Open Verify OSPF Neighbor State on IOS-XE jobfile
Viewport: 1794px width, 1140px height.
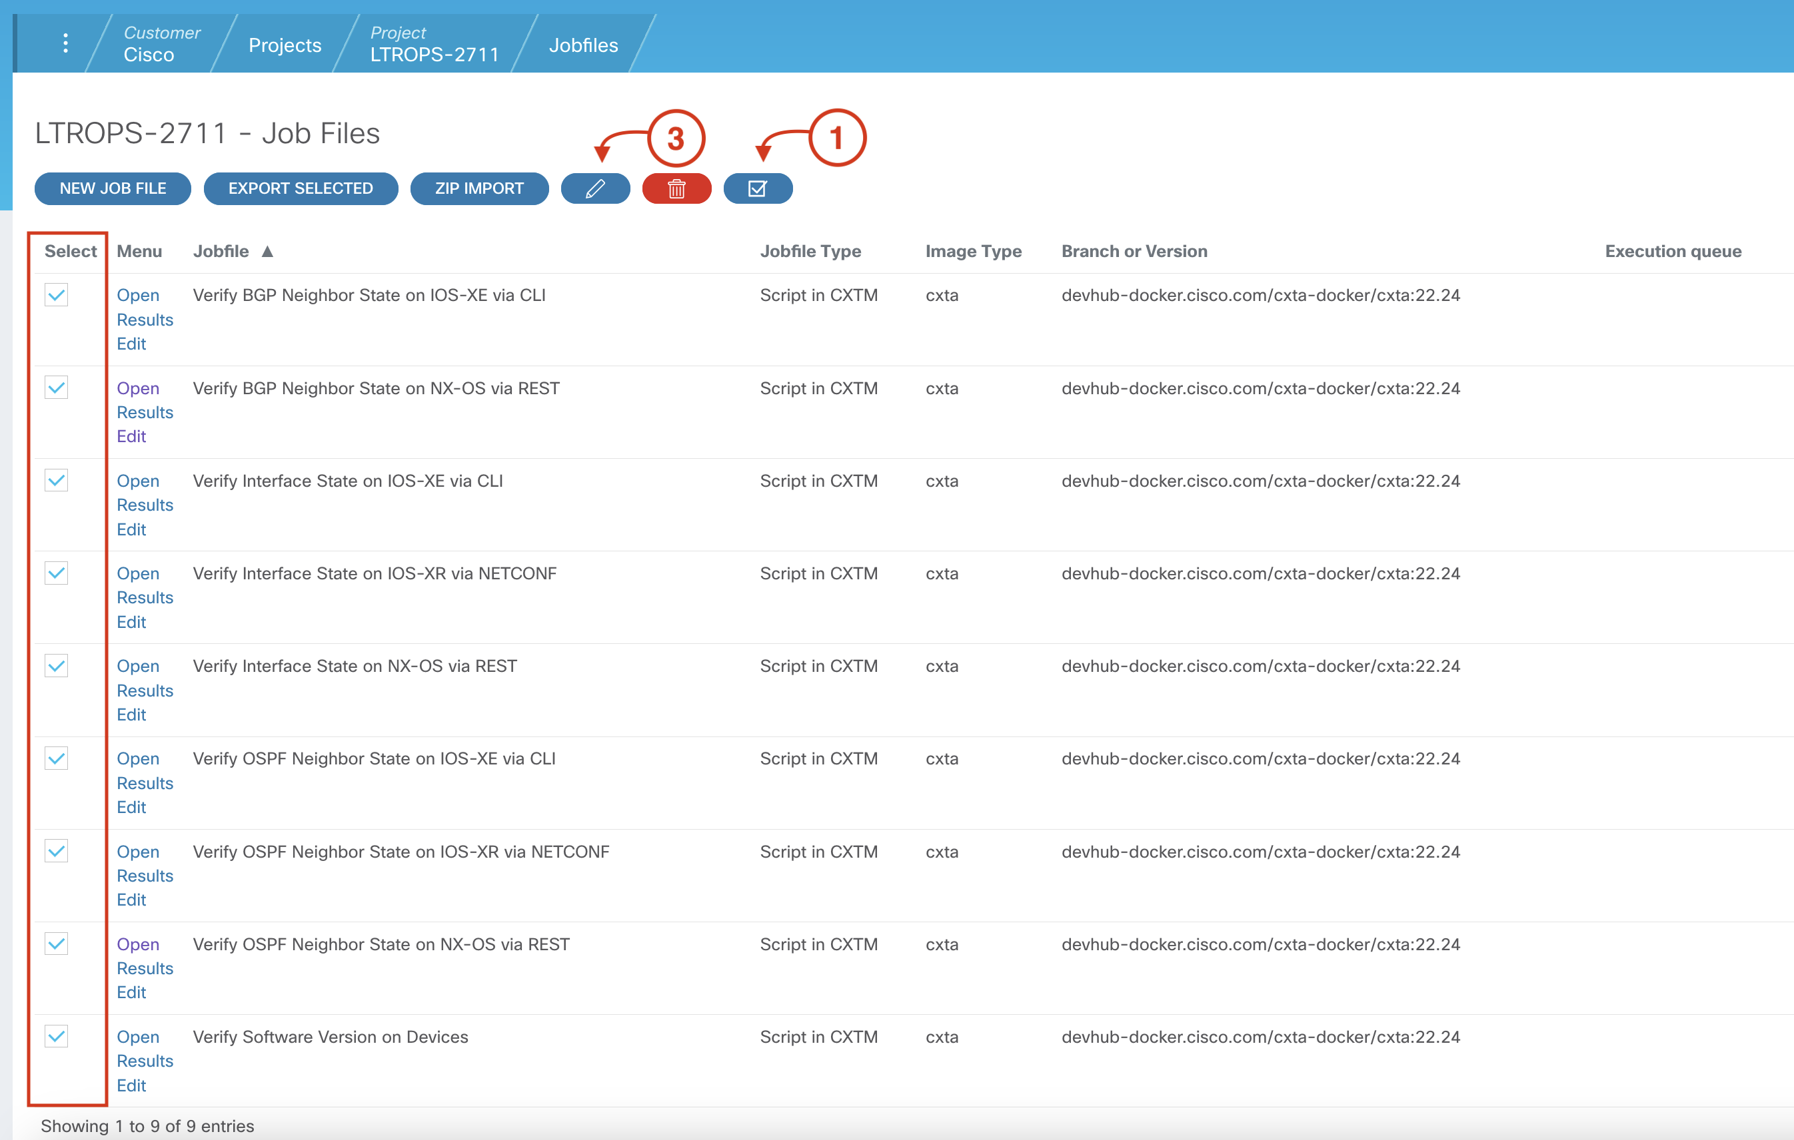pos(138,758)
